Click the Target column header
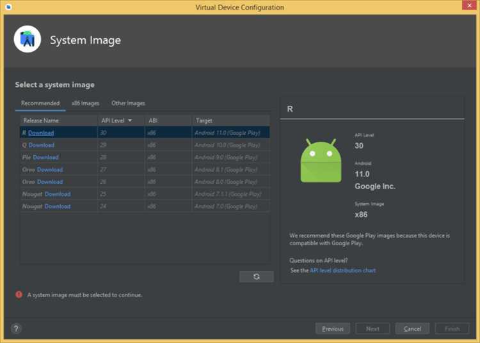This screenshot has width=480, height=343. pos(231,121)
